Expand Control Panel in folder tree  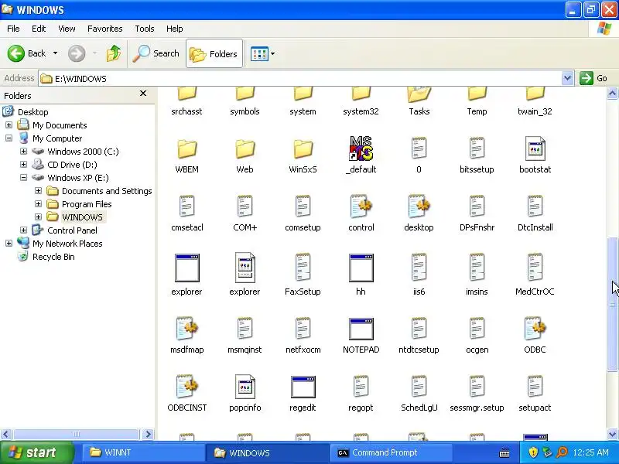[x=23, y=230]
